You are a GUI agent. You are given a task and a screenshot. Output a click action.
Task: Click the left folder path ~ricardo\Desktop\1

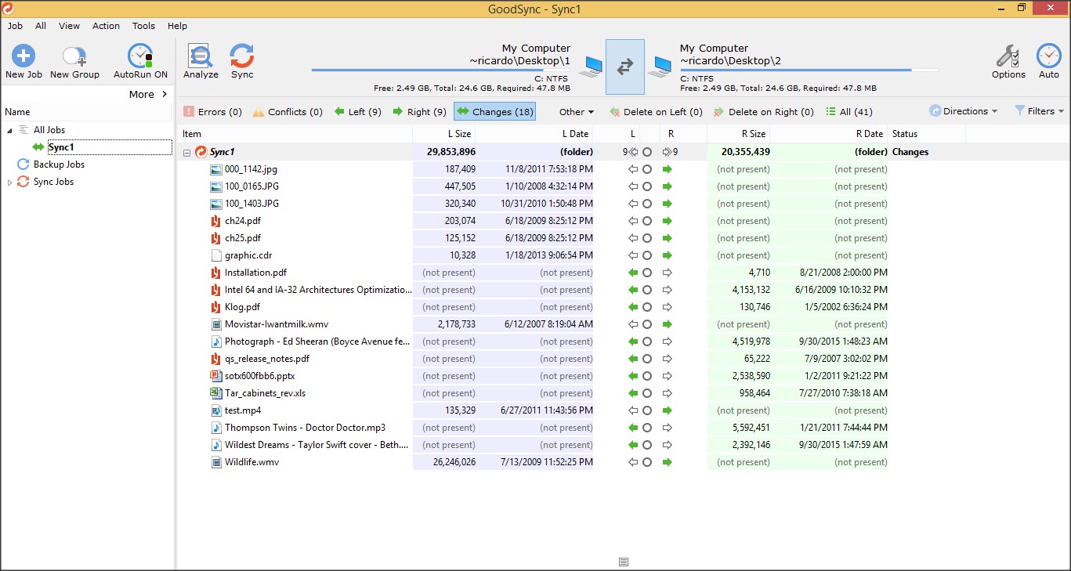point(519,60)
